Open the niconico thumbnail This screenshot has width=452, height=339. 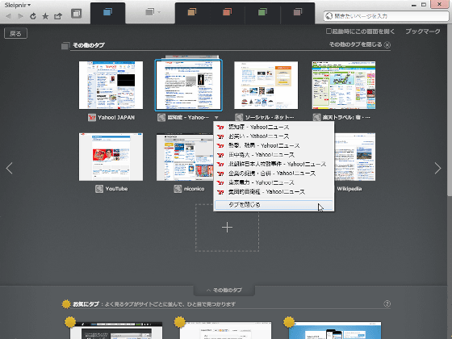pyautogui.click(x=185, y=157)
